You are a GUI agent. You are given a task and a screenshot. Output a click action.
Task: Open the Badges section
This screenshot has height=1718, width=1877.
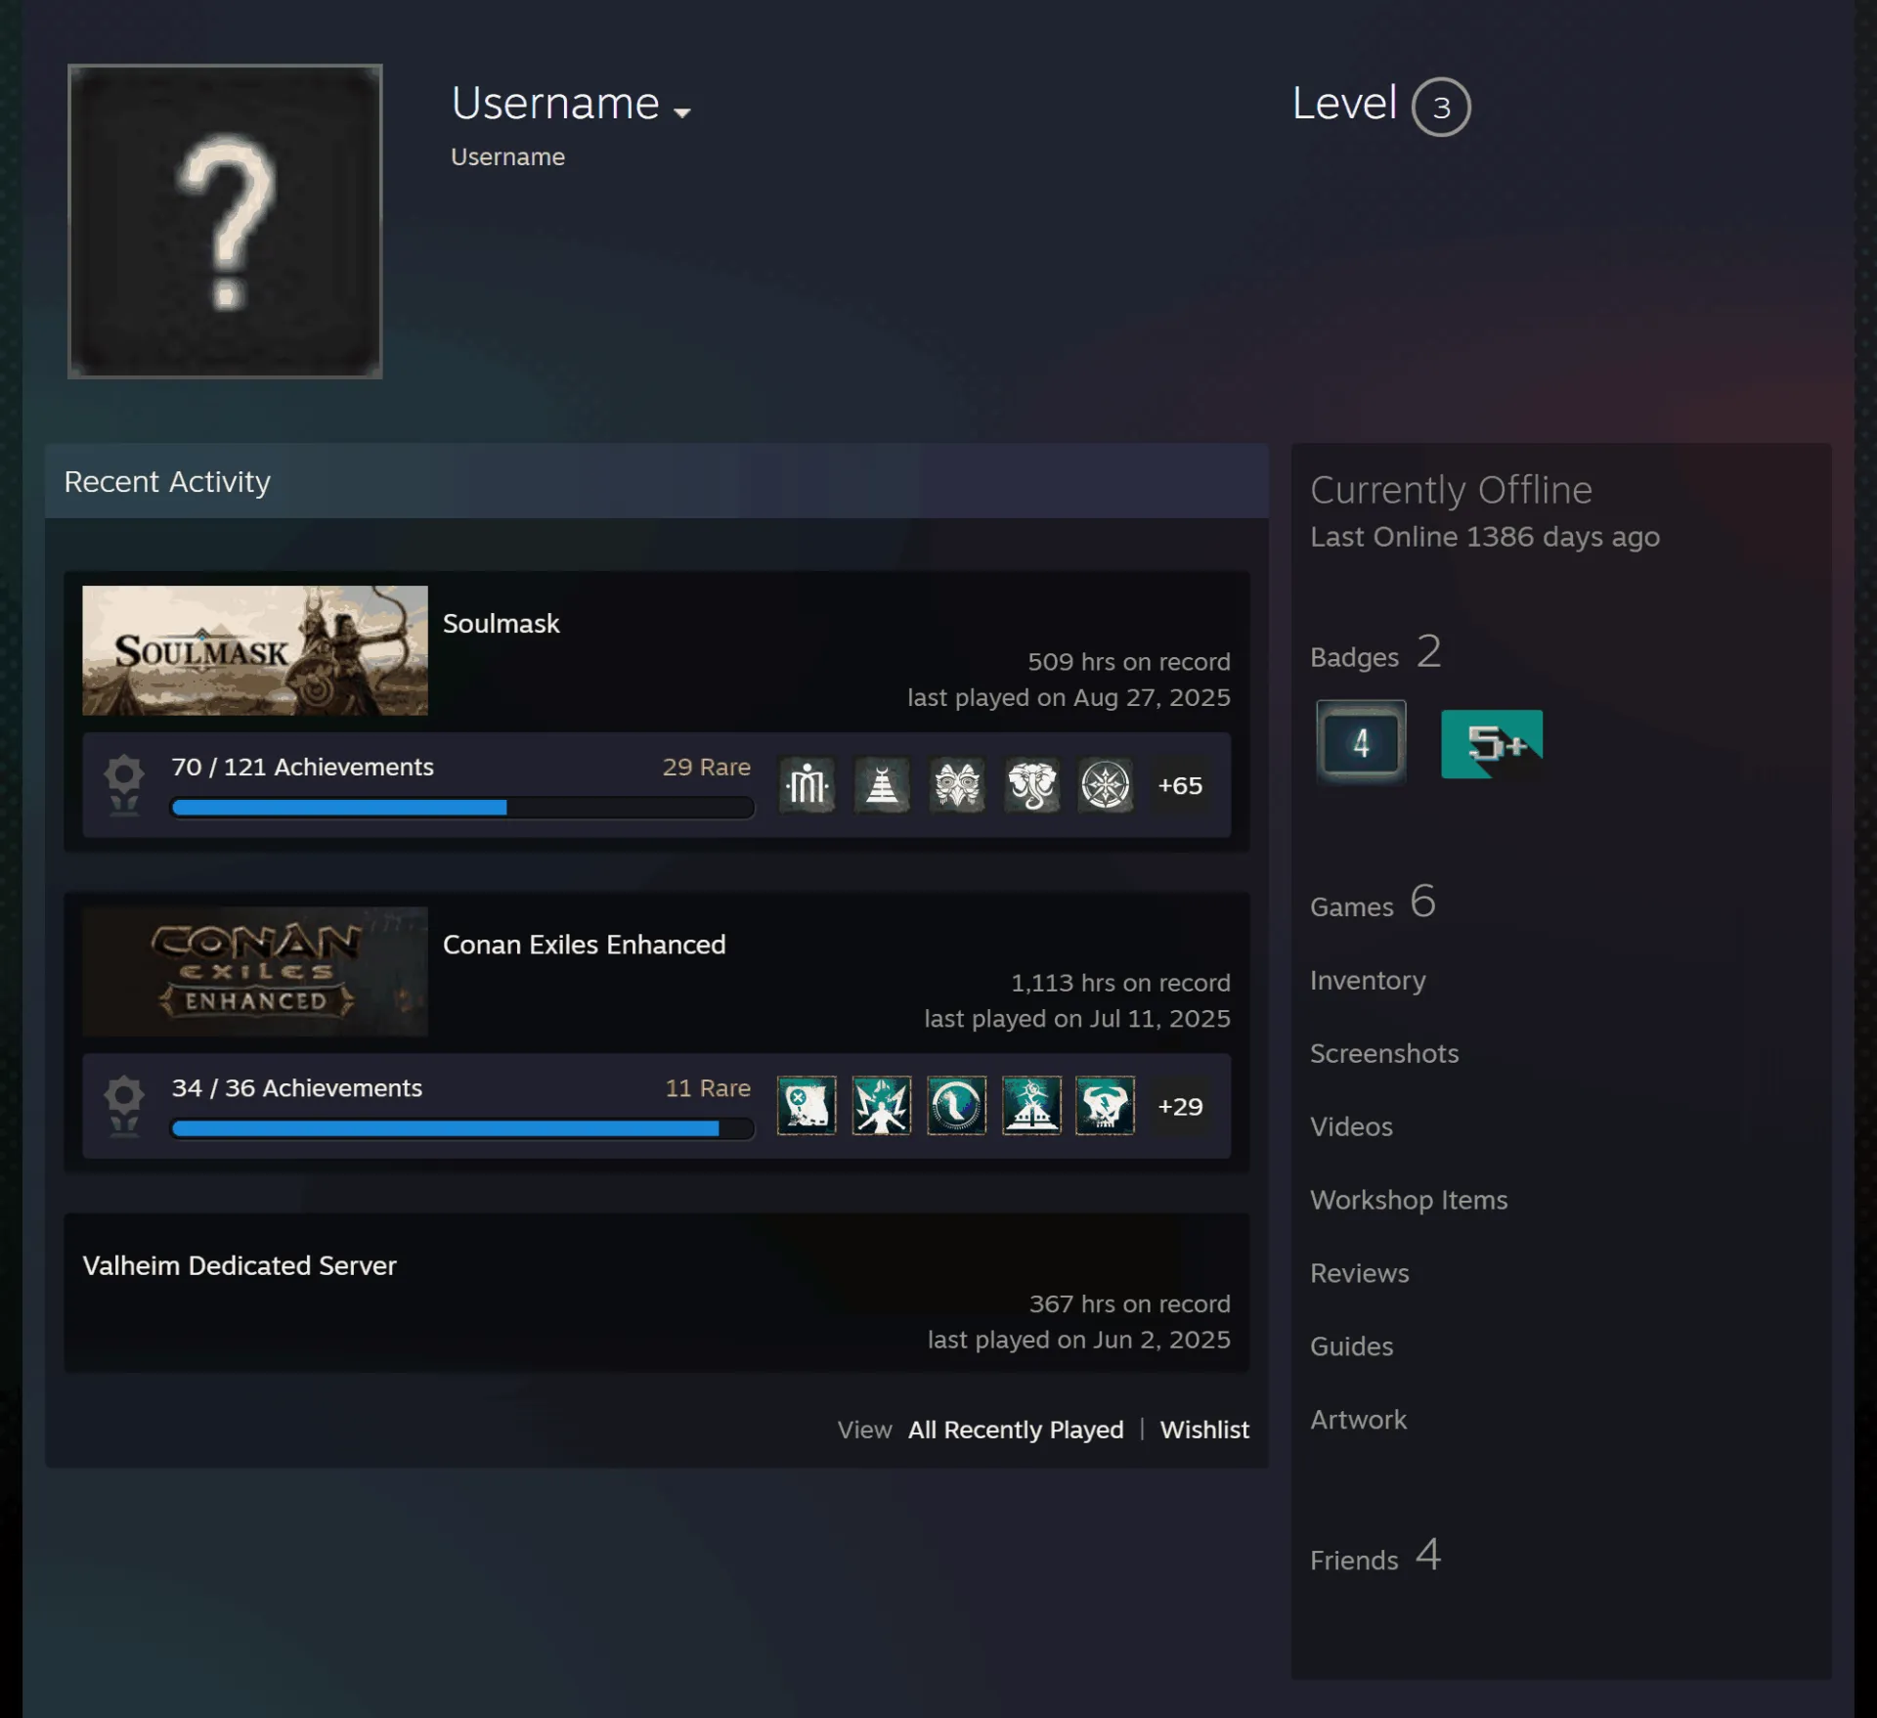click(1375, 652)
